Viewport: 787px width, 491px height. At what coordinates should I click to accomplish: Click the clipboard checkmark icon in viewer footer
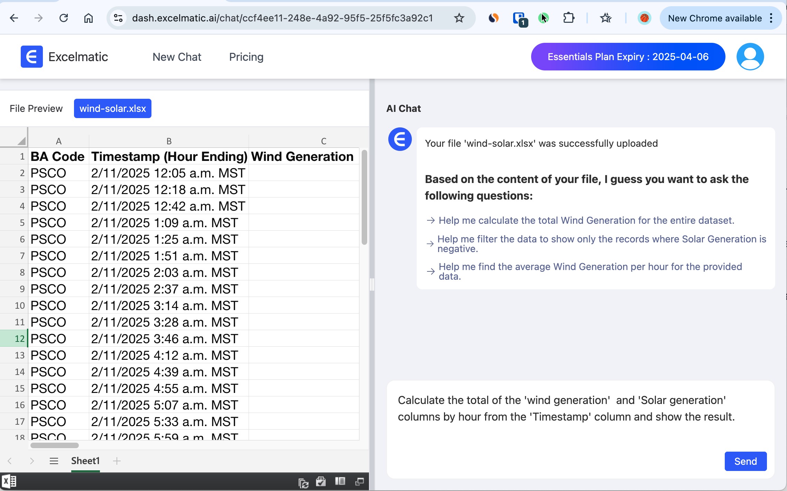point(321,481)
